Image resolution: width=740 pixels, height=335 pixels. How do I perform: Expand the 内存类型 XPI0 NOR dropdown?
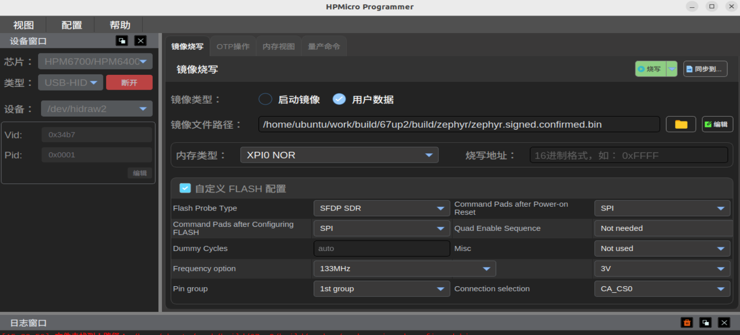point(339,155)
